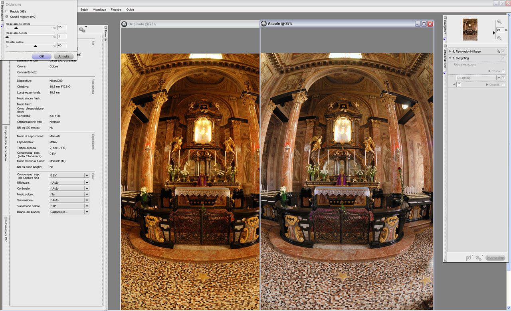Open the Impostazioni side tab
511x311 pixels.
tap(2, 13)
